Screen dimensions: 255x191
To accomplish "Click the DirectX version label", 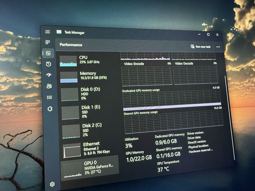I will (197, 142).
